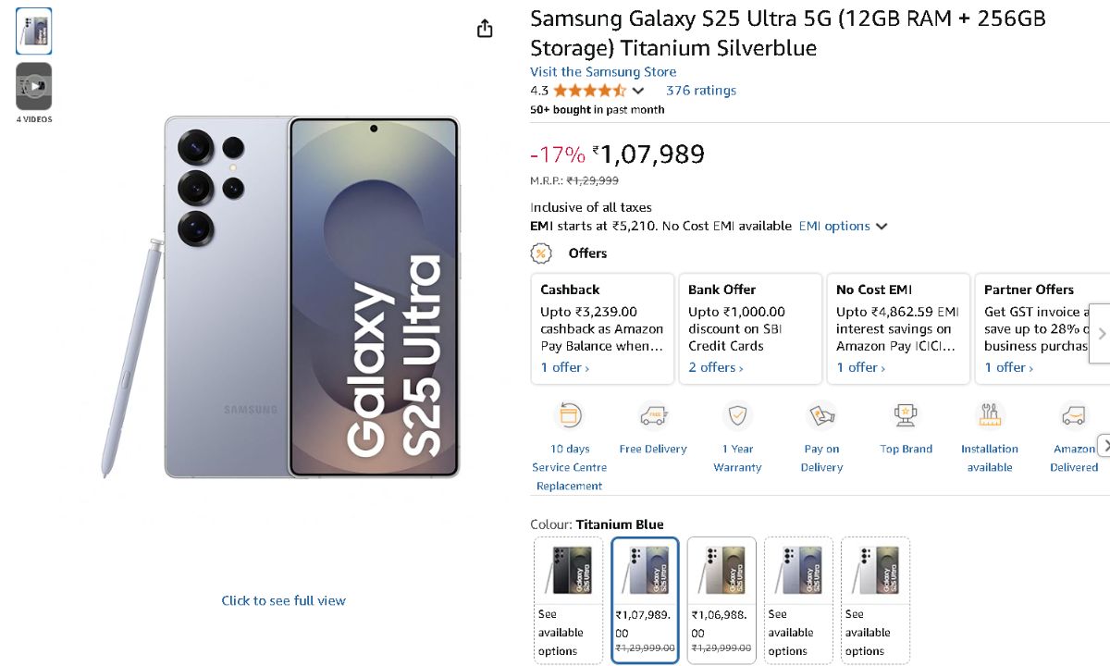1110x666 pixels.
Task: Click the Top Brand trophy icon
Action: coord(906,415)
